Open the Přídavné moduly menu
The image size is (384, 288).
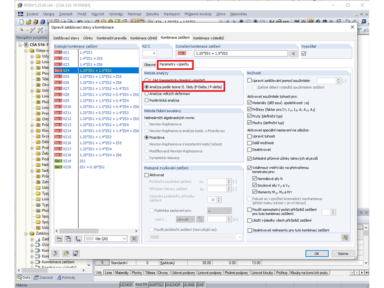198,14
